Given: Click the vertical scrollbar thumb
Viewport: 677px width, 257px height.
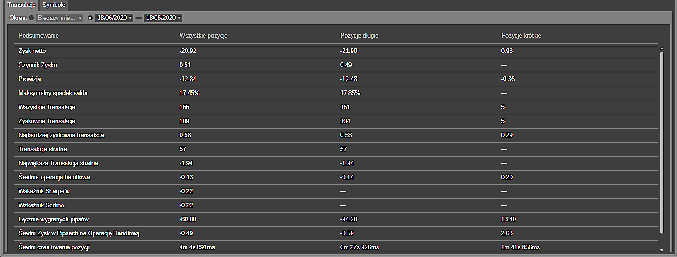Looking at the screenshot, I should pos(662,143).
